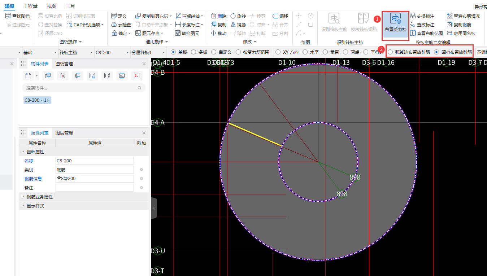Click the red checklist icon in component list

[x=136, y=75]
